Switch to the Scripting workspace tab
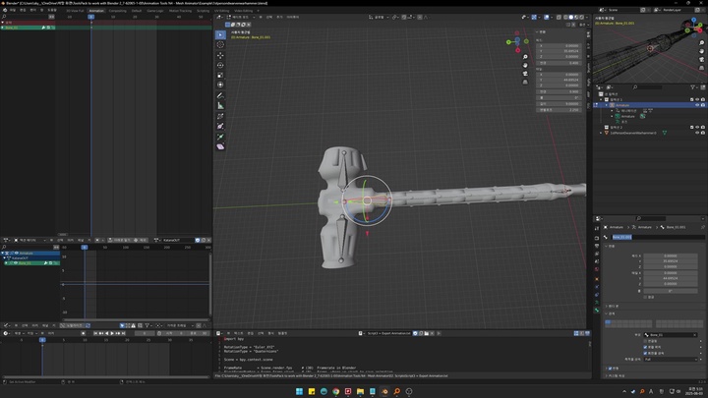 (x=203, y=11)
